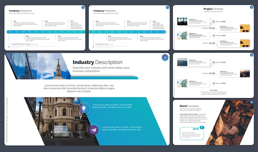Click the January 2016 marker on Project Timeline
Viewport: 258px width, 152px height.
click(x=220, y=21)
